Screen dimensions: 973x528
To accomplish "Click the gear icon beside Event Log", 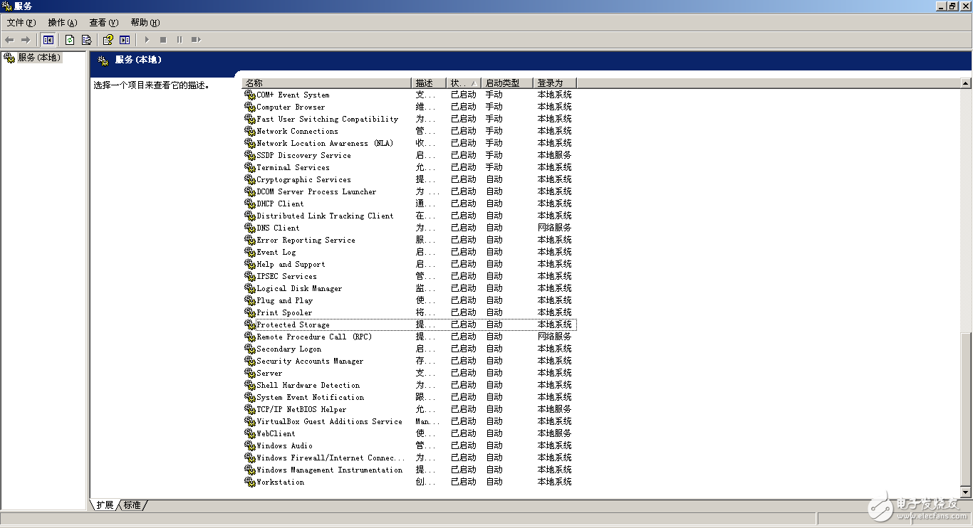I will (x=249, y=252).
